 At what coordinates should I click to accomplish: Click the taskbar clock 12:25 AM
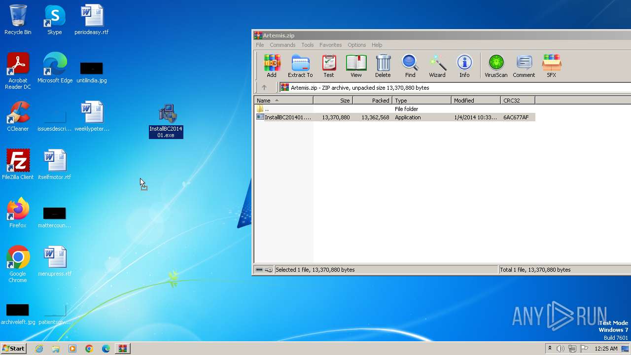pyautogui.click(x=606, y=349)
